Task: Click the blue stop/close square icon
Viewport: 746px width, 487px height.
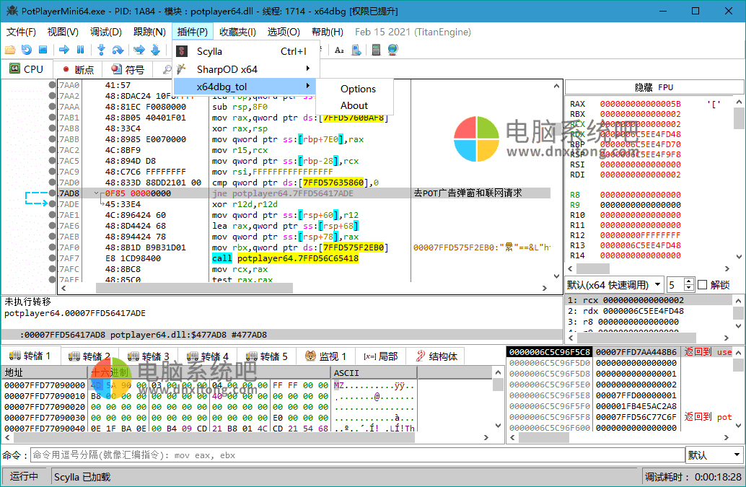Action: 43,50
